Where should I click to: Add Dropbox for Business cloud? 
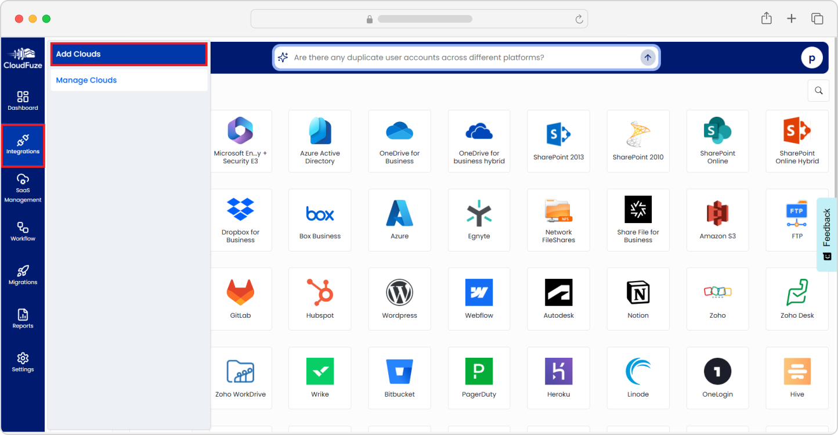[240, 220]
